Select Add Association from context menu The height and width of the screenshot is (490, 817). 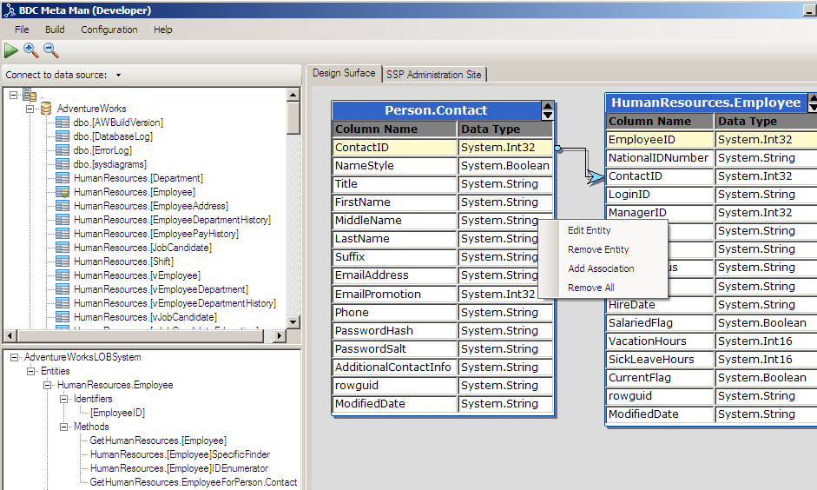(x=601, y=268)
